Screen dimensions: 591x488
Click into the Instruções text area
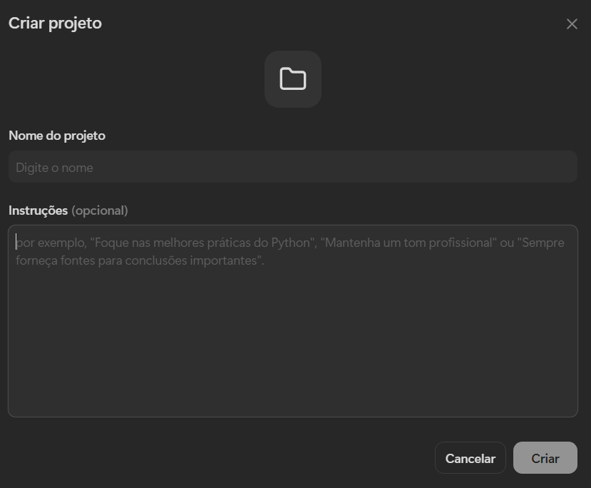tap(293, 321)
